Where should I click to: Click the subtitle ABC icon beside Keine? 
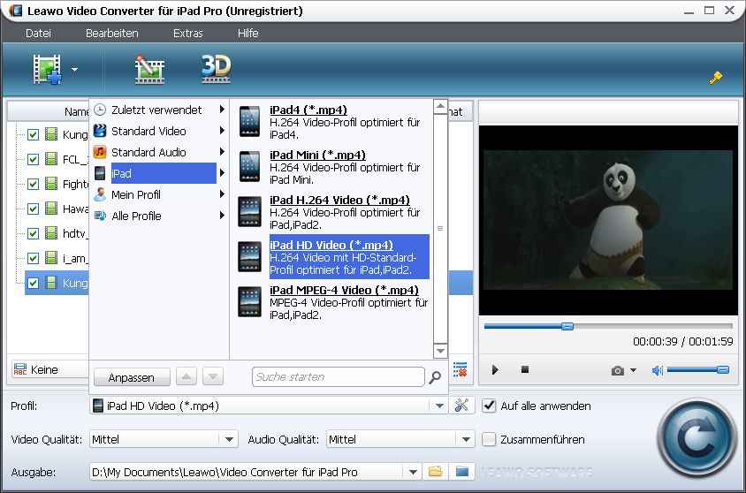[20, 369]
